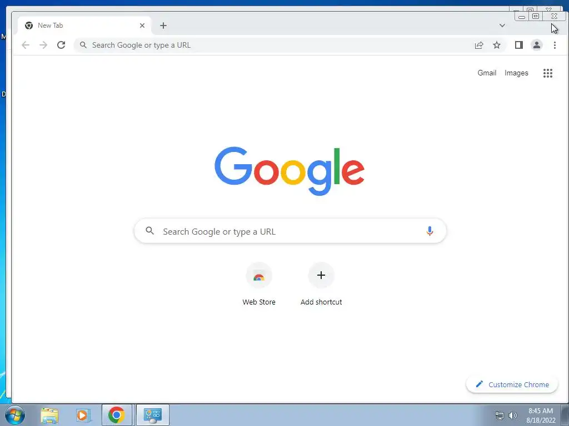This screenshot has width=569, height=426.
Task: Open the side panel icon
Action: pyautogui.click(x=519, y=45)
